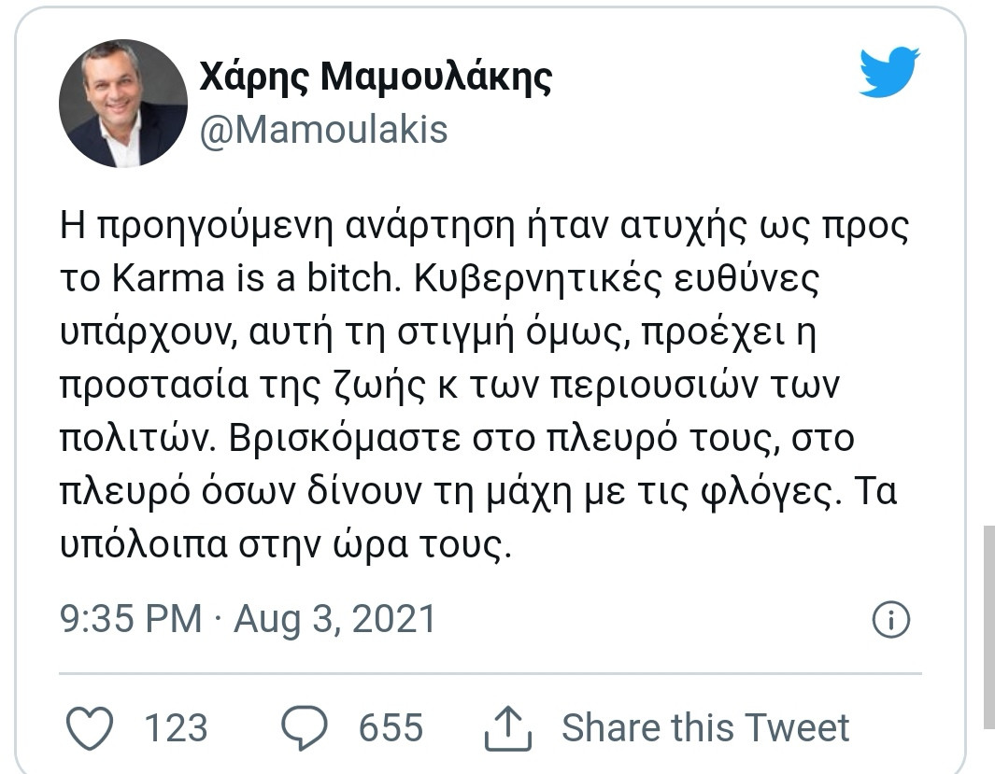Click the last line ending with τους
Image resolution: width=995 pixels, height=774 pixels.
pyautogui.click(x=286, y=544)
